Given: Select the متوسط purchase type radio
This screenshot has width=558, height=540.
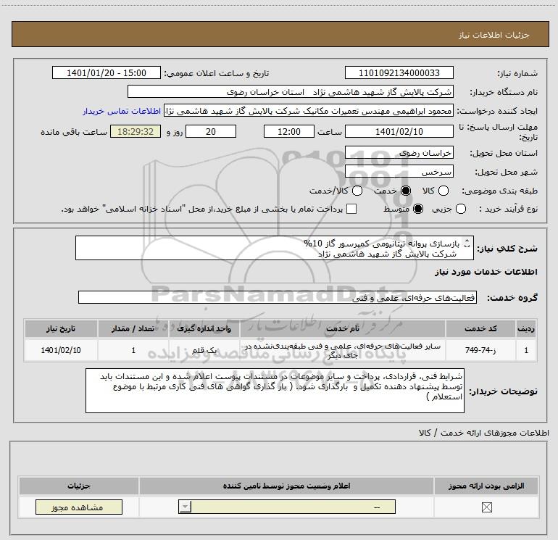Looking at the screenshot, I should [x=418, y=209].
